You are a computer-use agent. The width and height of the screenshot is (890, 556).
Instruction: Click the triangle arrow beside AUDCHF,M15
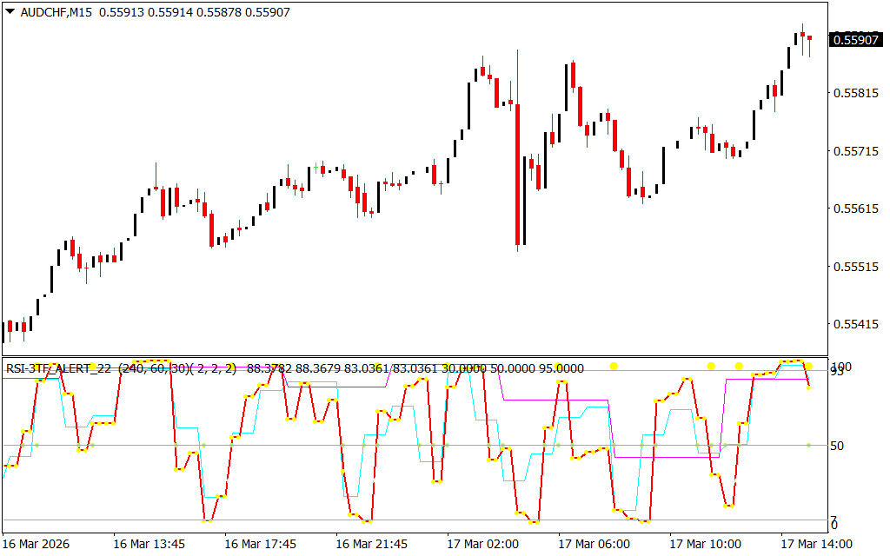pyautogui.click(x=10, y=12)
